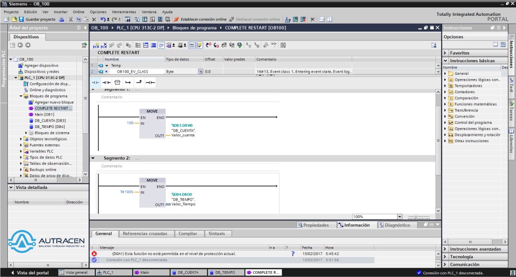Screen dimensions: 516x277
Task: Collapse the Vista detallada panel
Action: pos(11,187)
